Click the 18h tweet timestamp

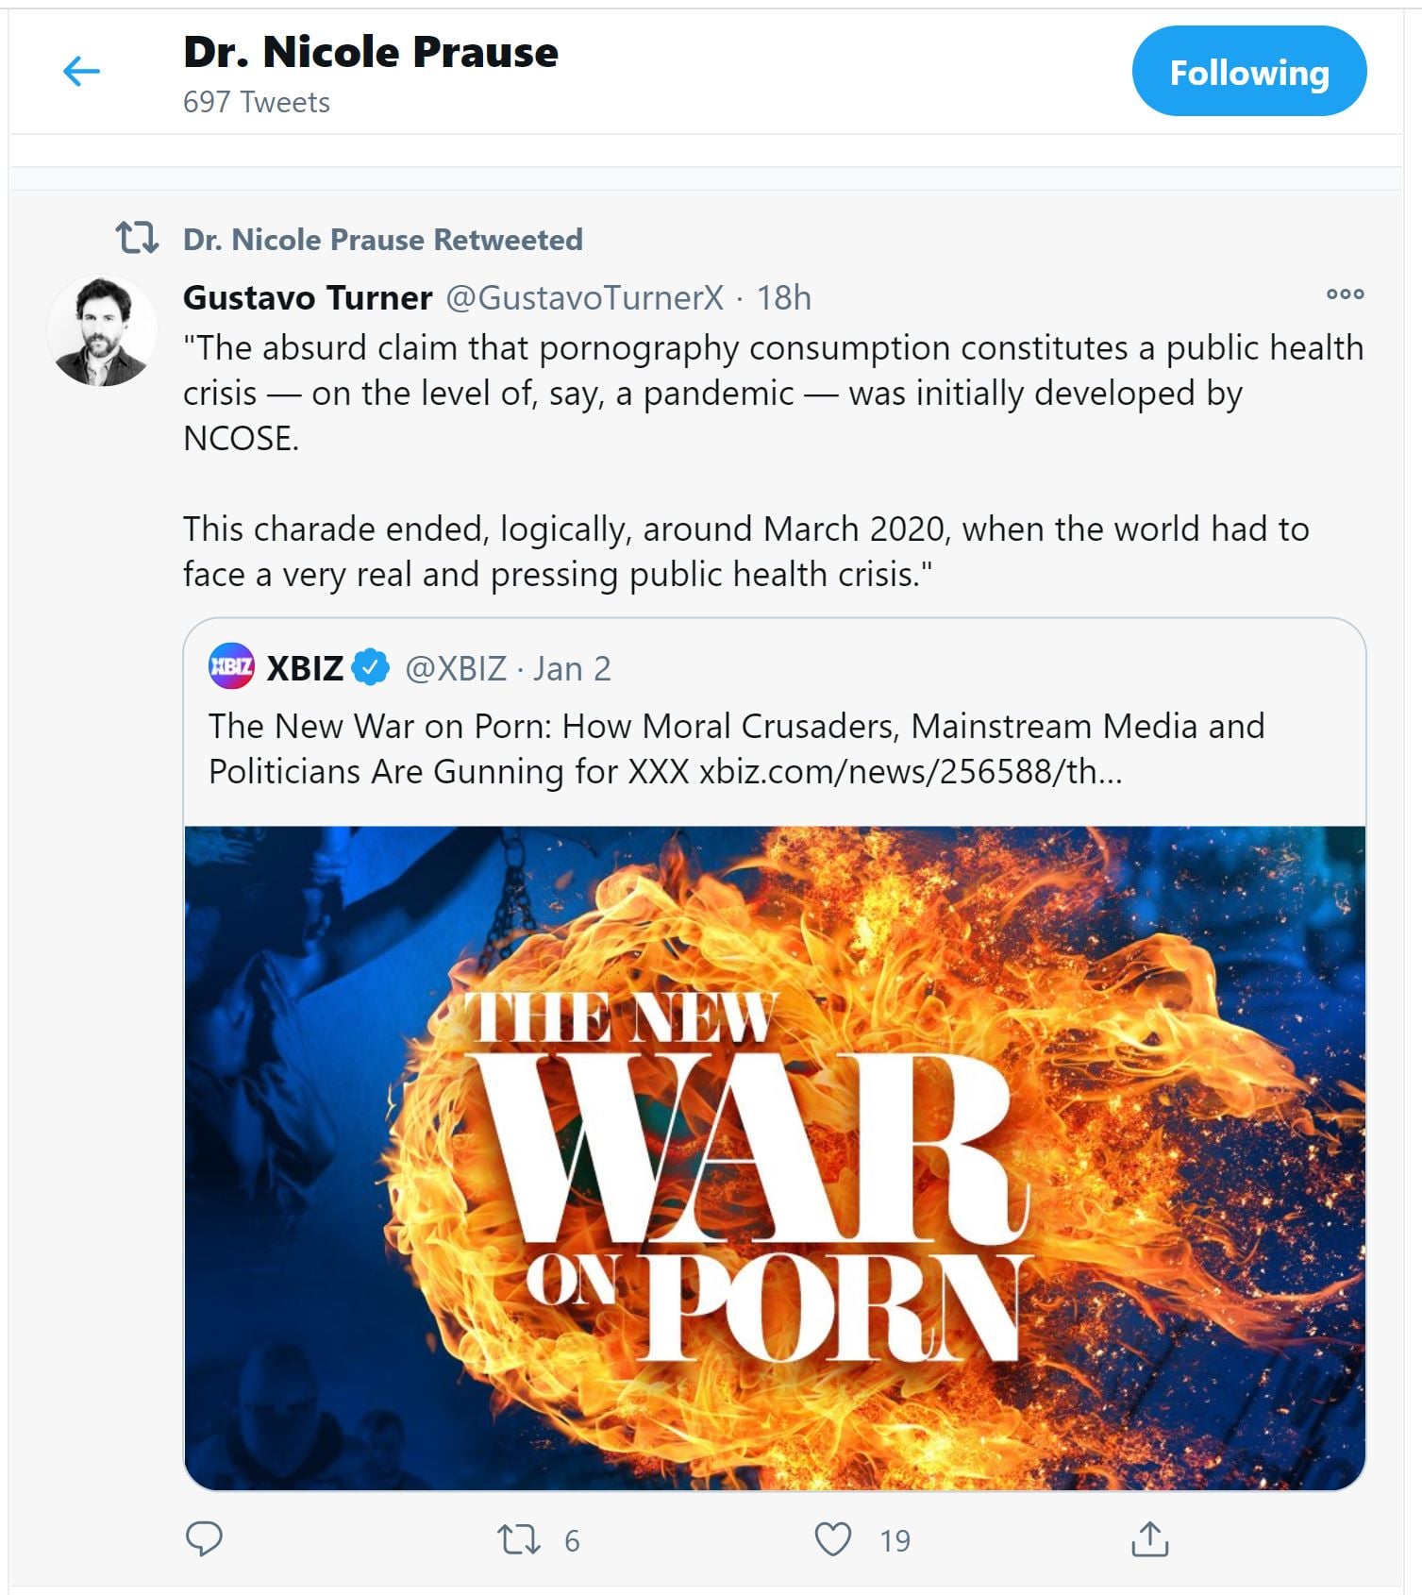pyautogui.click(x=783, y=298)
